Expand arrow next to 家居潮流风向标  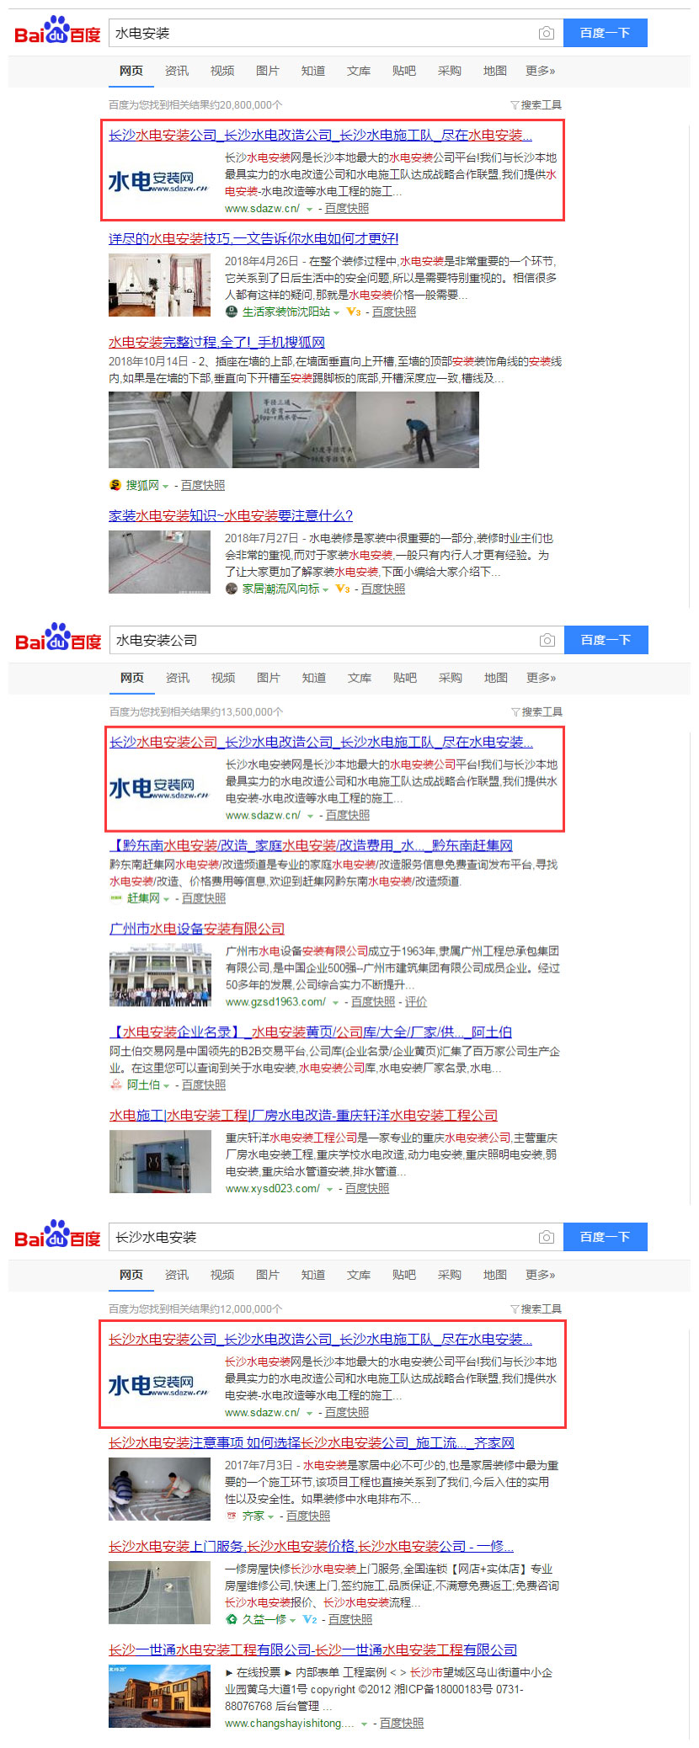coord(325,589)
